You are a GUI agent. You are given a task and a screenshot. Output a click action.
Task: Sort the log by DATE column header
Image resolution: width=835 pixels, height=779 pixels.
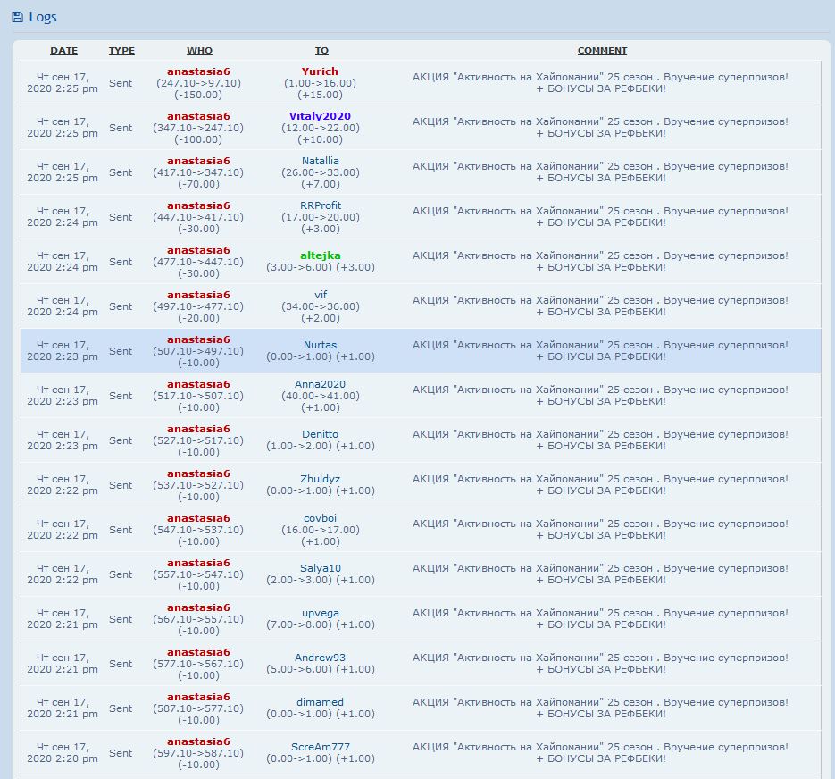[x=63, y=51]
